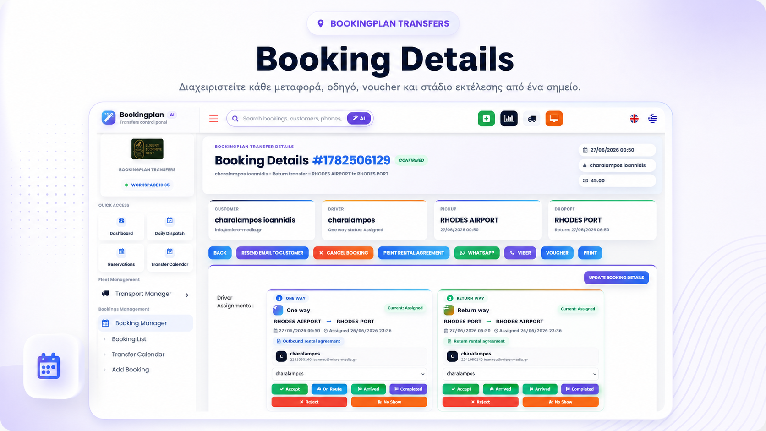Click Reject in Return way card
Viewport: 766px width, 431px height.
point(481,402)
